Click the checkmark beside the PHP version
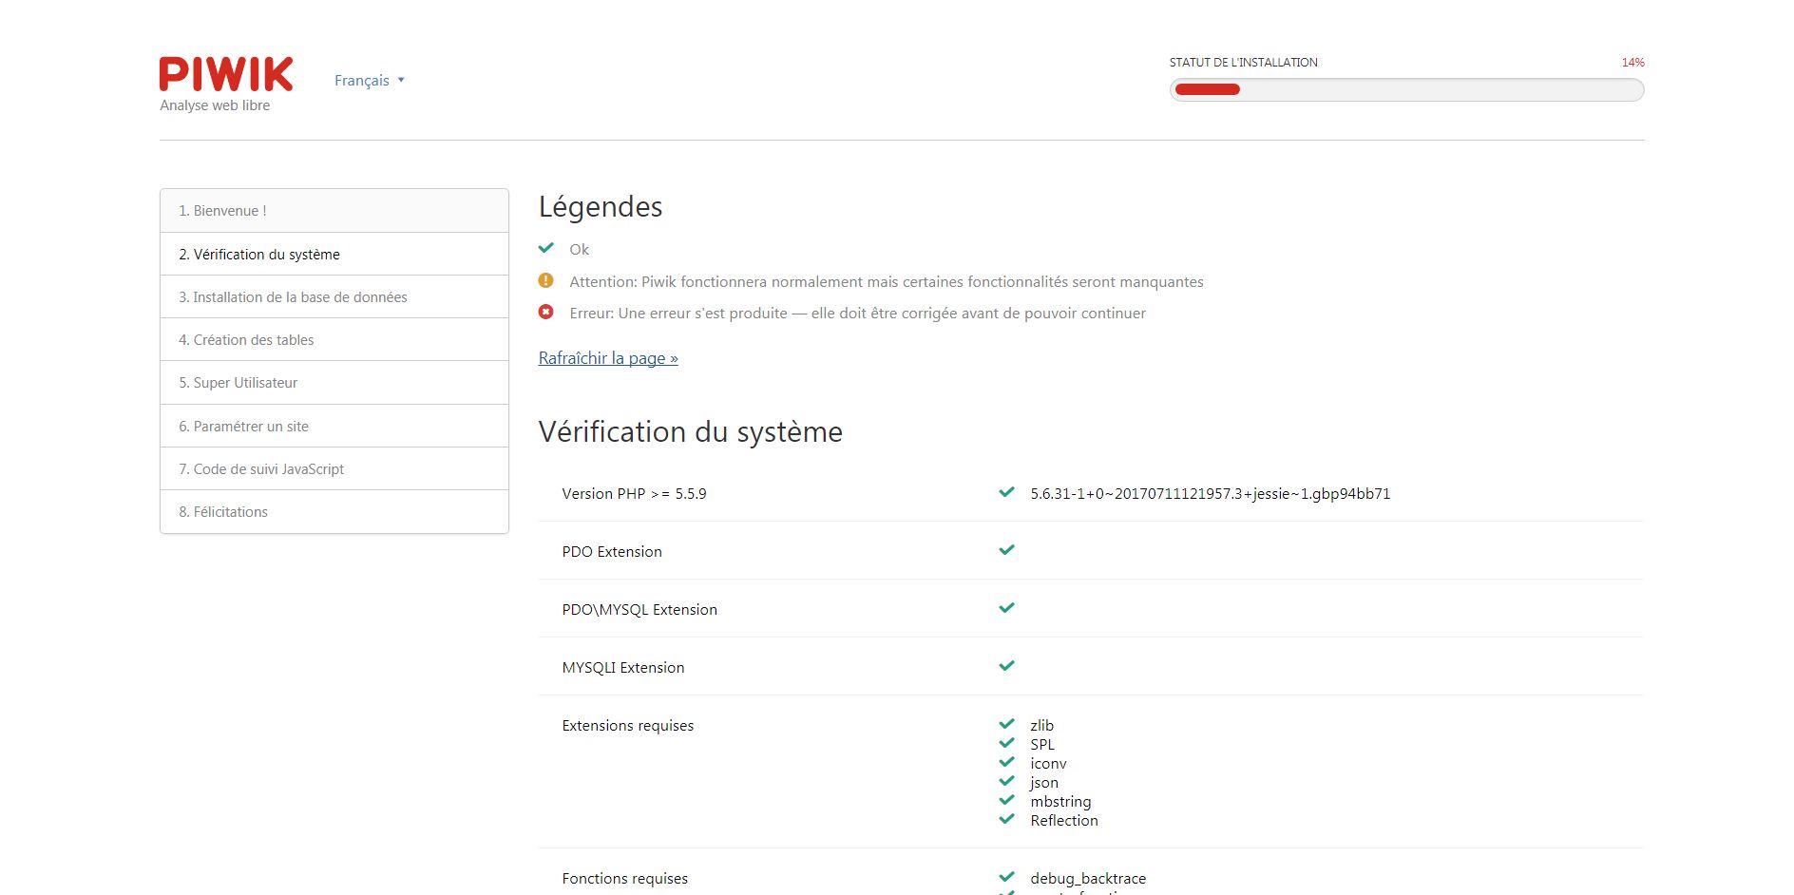Screen dimensions: 1794x895 point(1007,492)
